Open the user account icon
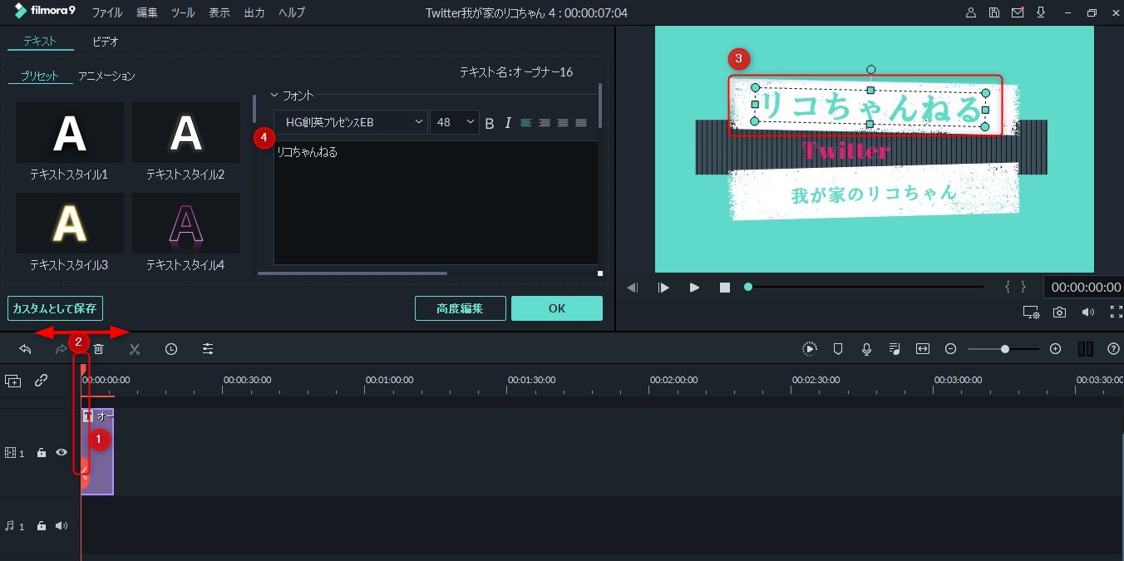The width and height of the screenshot is (1124, 561). click(971, 12)
